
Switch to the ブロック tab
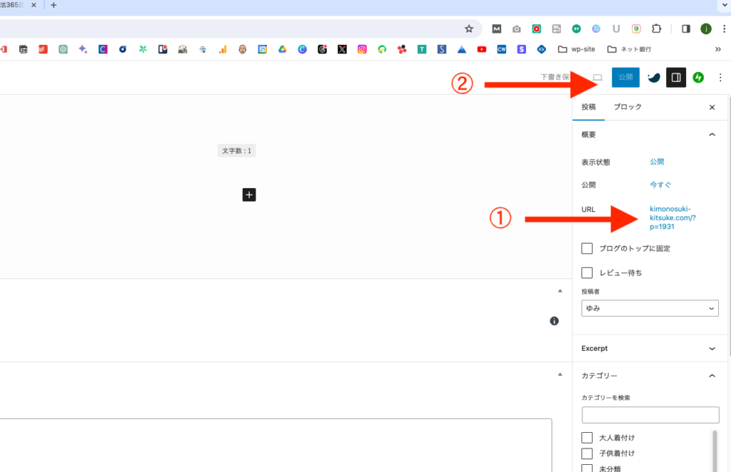pos(627,107)
